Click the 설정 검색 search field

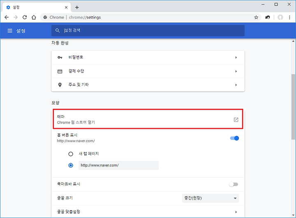tap(148, 30)
